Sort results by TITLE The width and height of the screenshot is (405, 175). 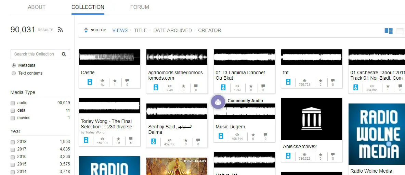tap(141, 30)
